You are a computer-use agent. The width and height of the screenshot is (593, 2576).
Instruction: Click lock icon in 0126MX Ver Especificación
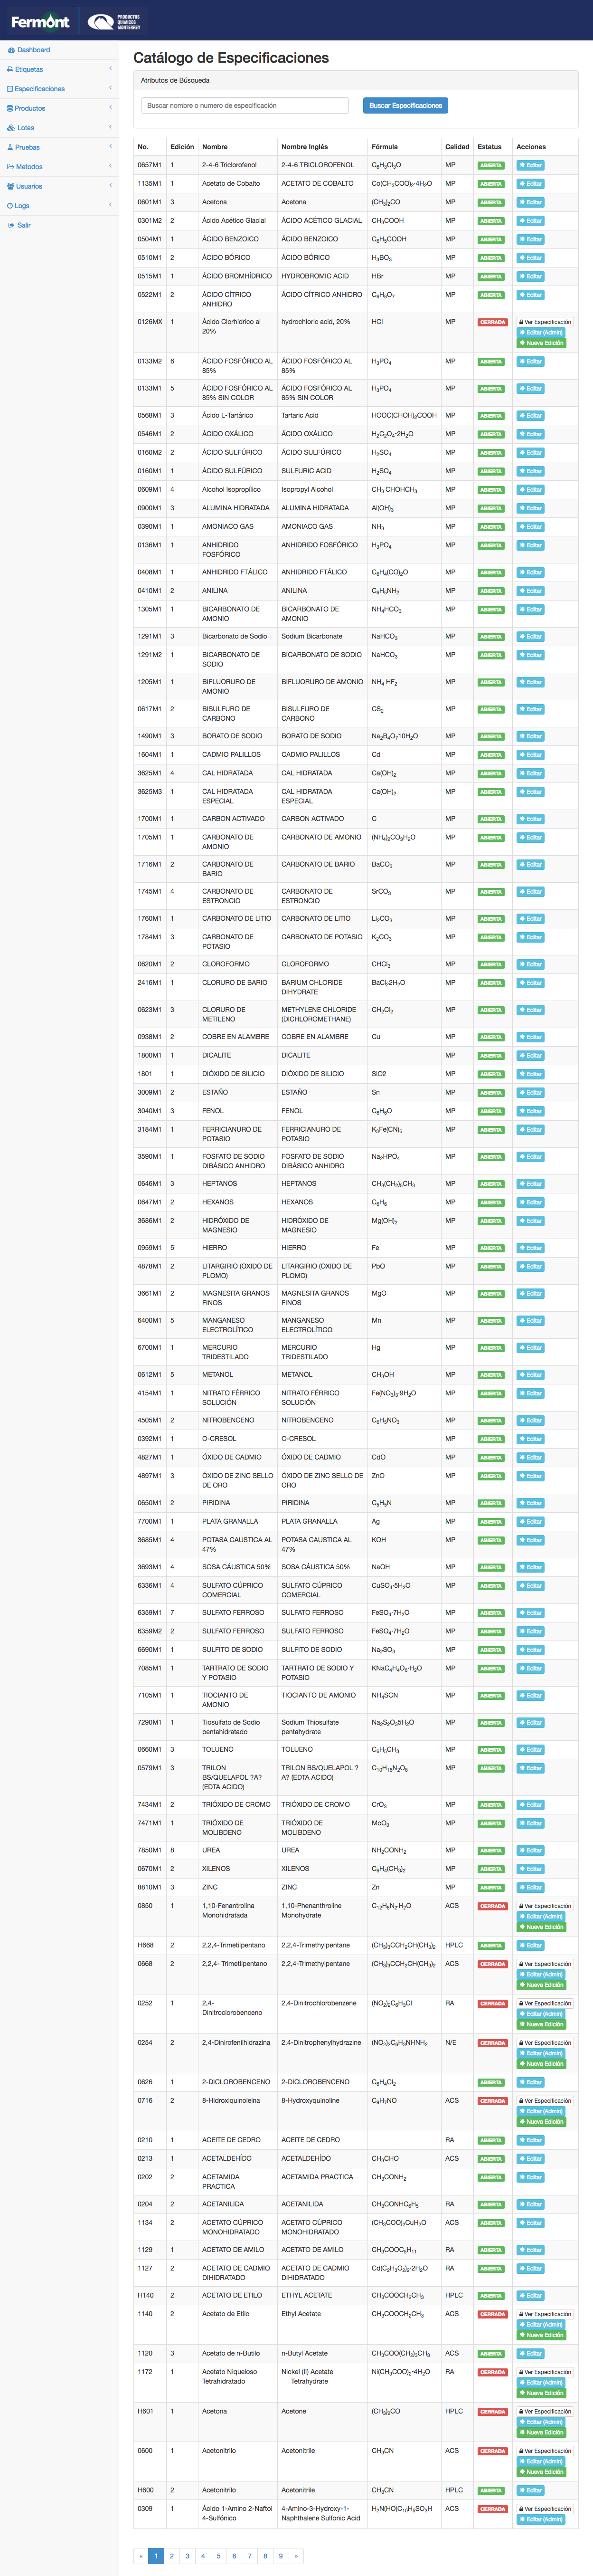521,323
